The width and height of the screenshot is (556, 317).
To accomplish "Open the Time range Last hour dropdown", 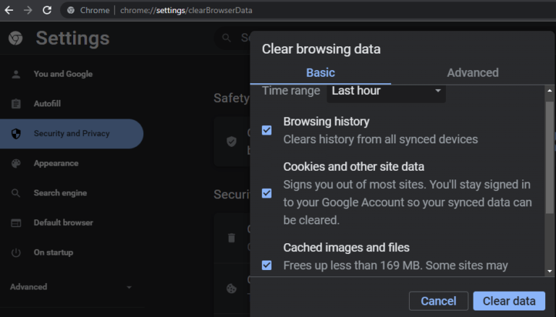I will click(387, 91).
